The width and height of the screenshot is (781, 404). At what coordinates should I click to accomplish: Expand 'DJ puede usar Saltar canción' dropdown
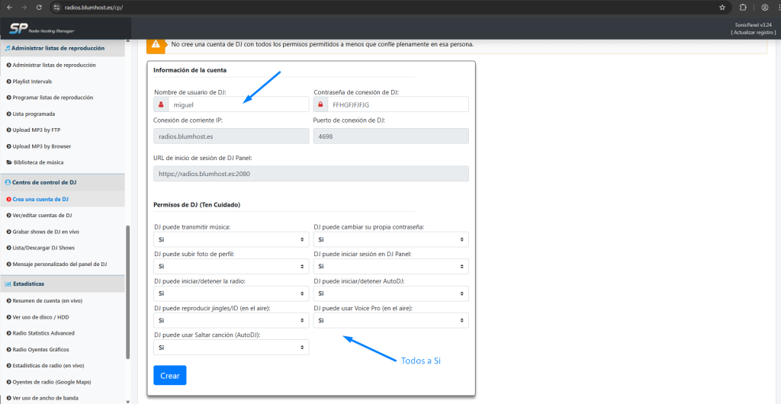(231, 348)
